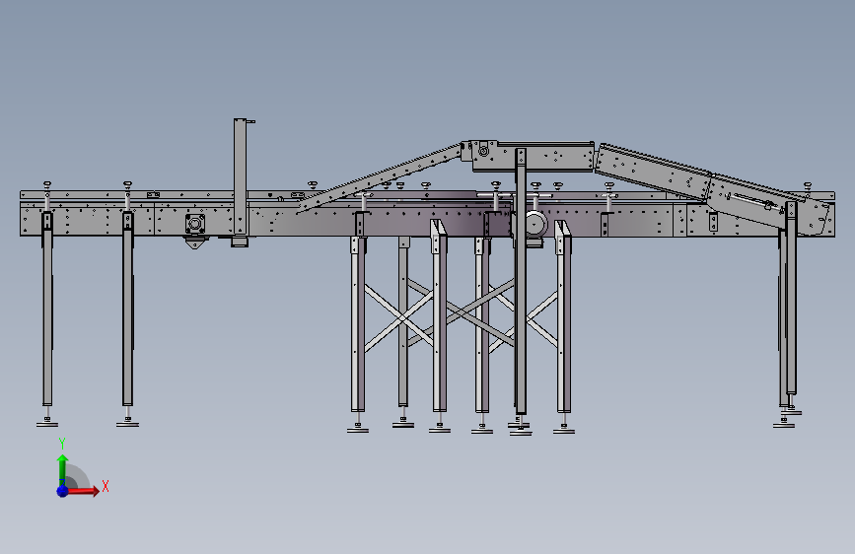The height and width of the screenshot is (554, 855).
Task: Select the tall vertical post above left conveyor
Action: (x=240, y=177)
